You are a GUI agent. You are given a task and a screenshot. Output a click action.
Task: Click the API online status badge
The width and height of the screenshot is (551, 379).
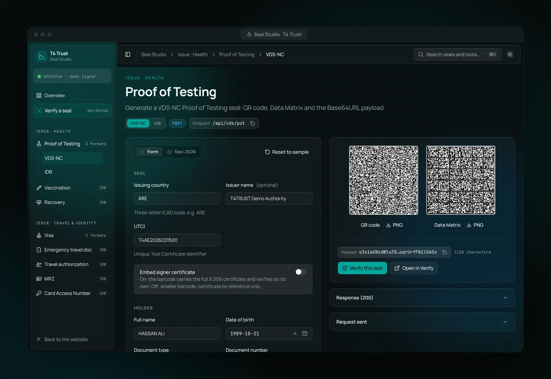pos(72,76)
